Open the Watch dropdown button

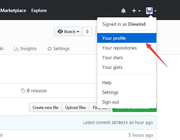(x=68, y=31)
